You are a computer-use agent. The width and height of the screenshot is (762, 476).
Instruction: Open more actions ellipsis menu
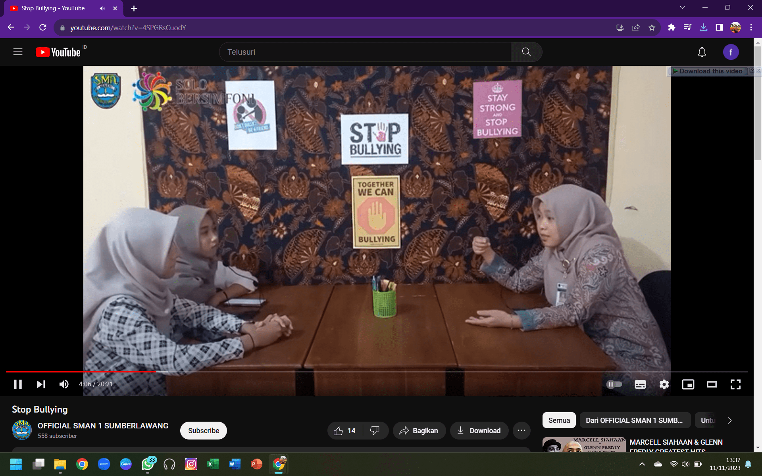pyautogui.click(x=521, y=430)
